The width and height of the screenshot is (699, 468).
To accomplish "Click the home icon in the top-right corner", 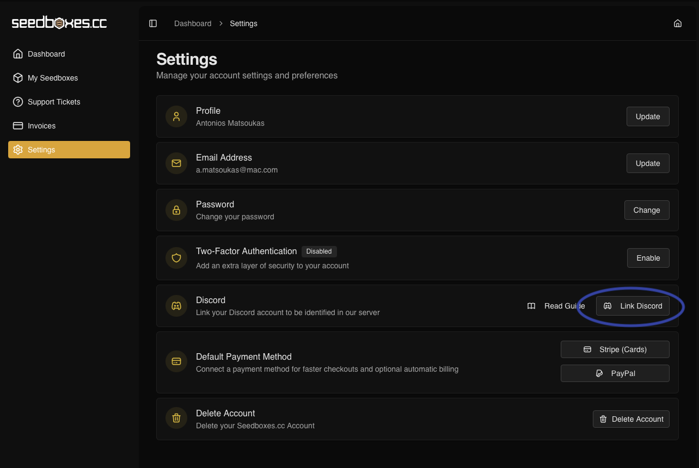I will [x=677, y=23].
